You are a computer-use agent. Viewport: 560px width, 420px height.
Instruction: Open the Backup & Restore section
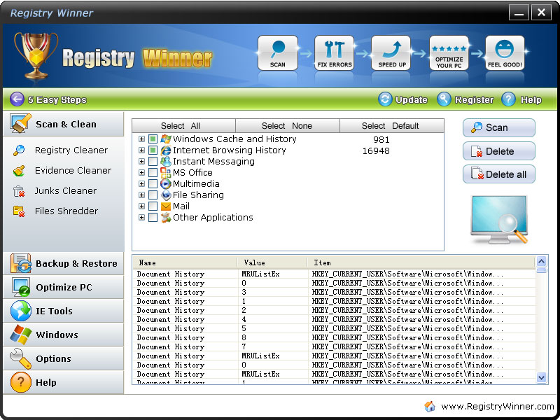pos(63,264)
